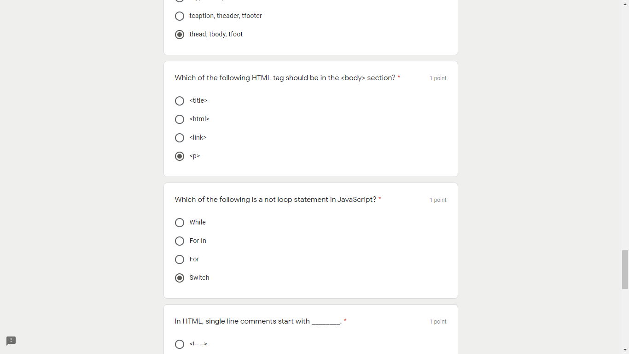Image resolution: width=629 pixels, height=354 pixels.
Task: Click the report a problem feedback icon
Action: pos(11,341)
